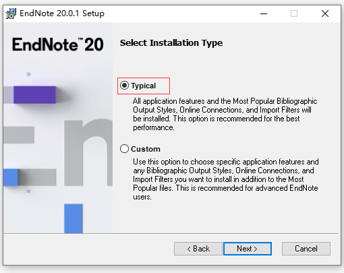Click the EndNote 20.0.1 Setup title text

62,13
